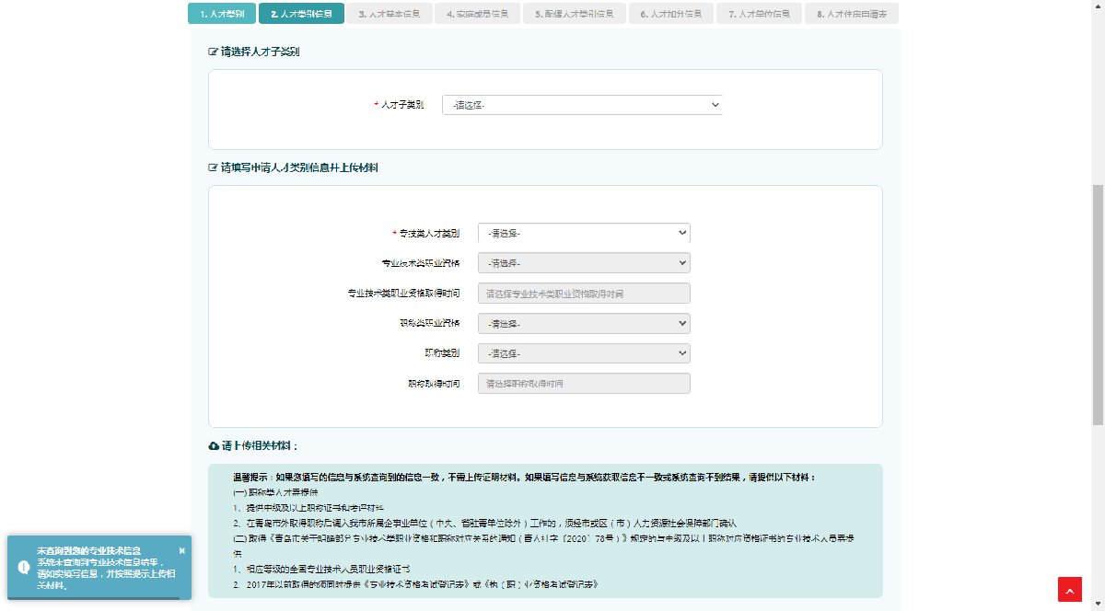Open the step 8 tab
This screenshot has height=611, width=1105.
pyautogui.click(x=852, y=14)
